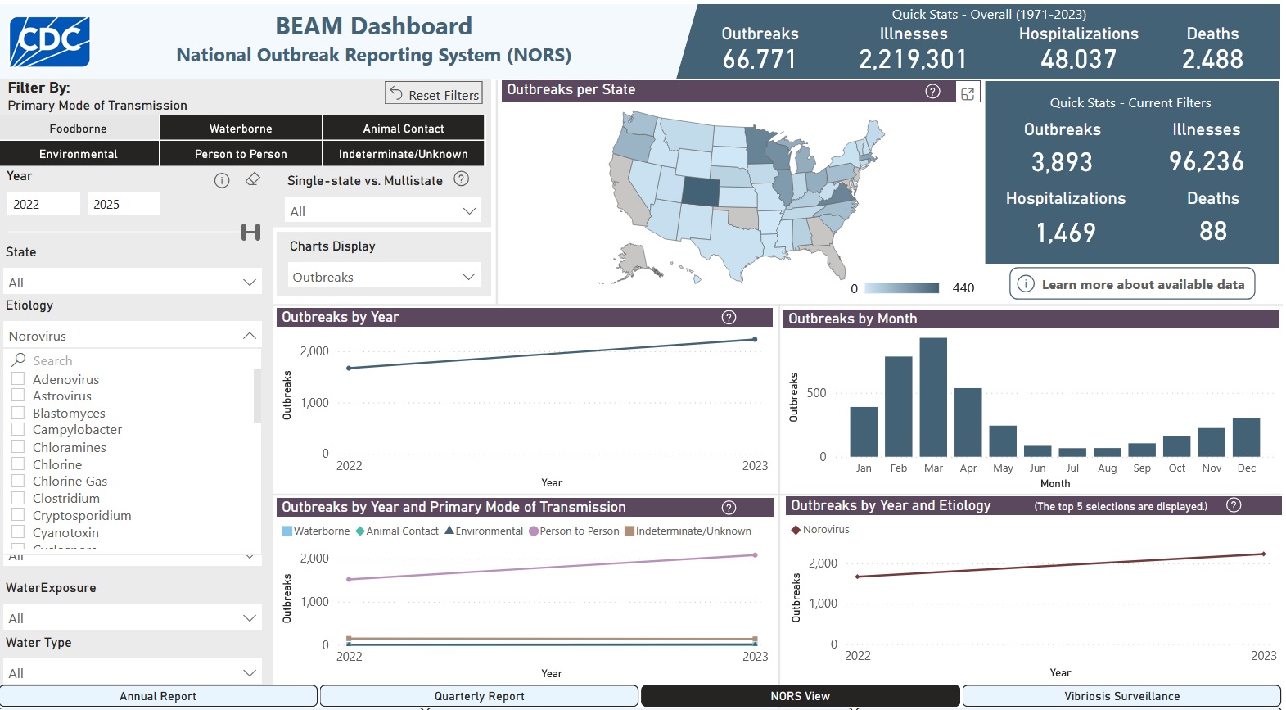Click Norovirus legend diamond marker
1286x710 pixels.
point(796,530)
